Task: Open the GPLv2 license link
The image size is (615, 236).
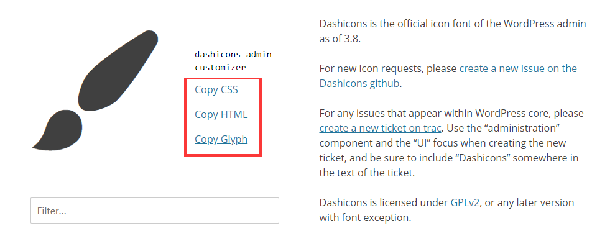Action: pos(465,202)
